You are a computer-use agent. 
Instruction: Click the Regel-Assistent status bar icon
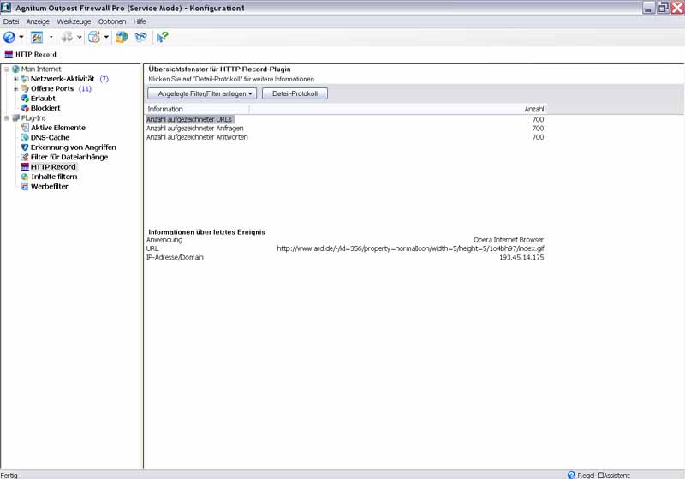[571, 474]
